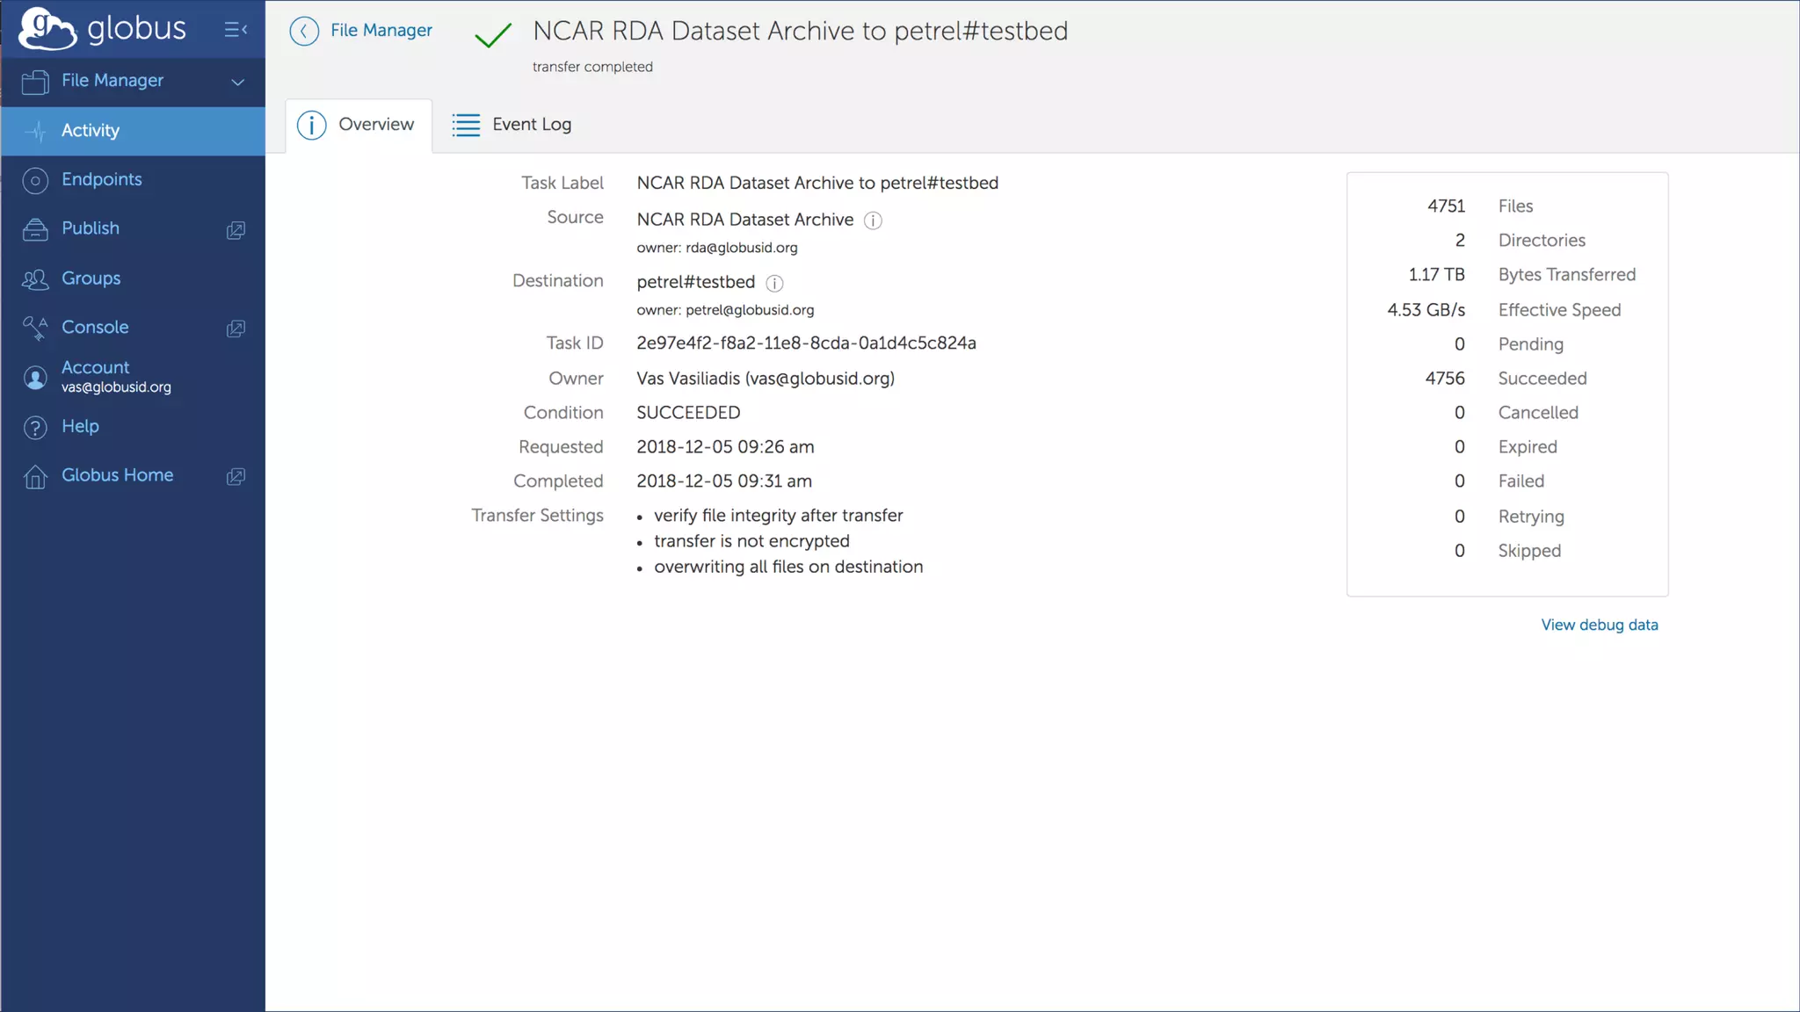The height and width of the screenshot is (1012, 1800).
Task: Click the Groups people icon
Action: [35, 279]
